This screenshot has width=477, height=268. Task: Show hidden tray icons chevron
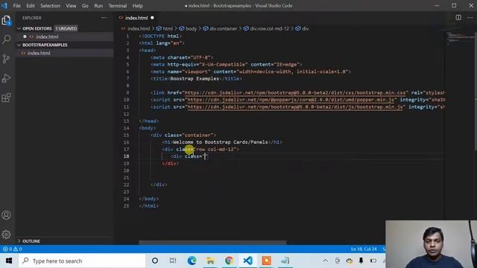click(x=325, y=261)
